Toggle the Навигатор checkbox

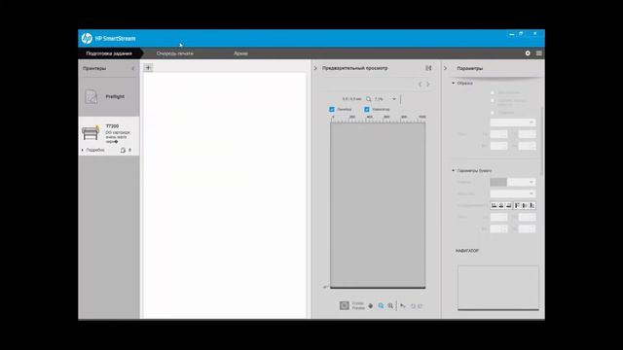pos(367,109)
